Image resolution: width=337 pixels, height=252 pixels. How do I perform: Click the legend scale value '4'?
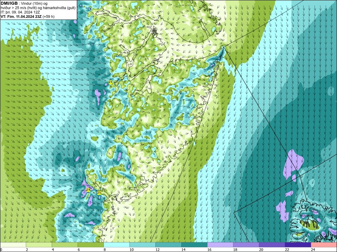(53, 250)
